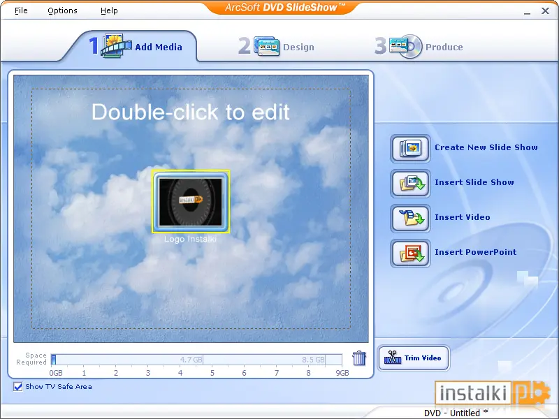Click the Space Required capacity bar
The image size is (559, 419).
[x=196, y=360]
